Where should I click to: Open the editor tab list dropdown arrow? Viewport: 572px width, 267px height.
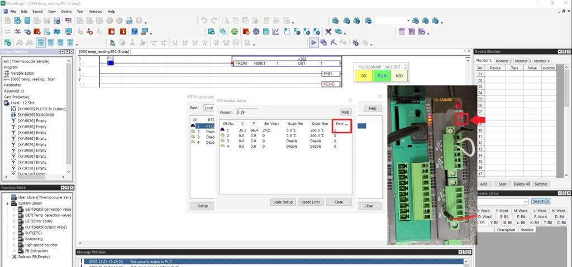(x=464, y=51)
